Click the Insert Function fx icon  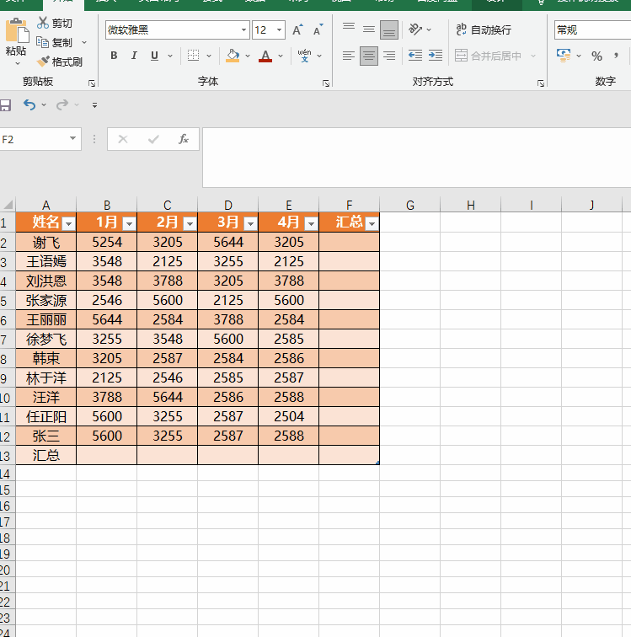[184, 139]
